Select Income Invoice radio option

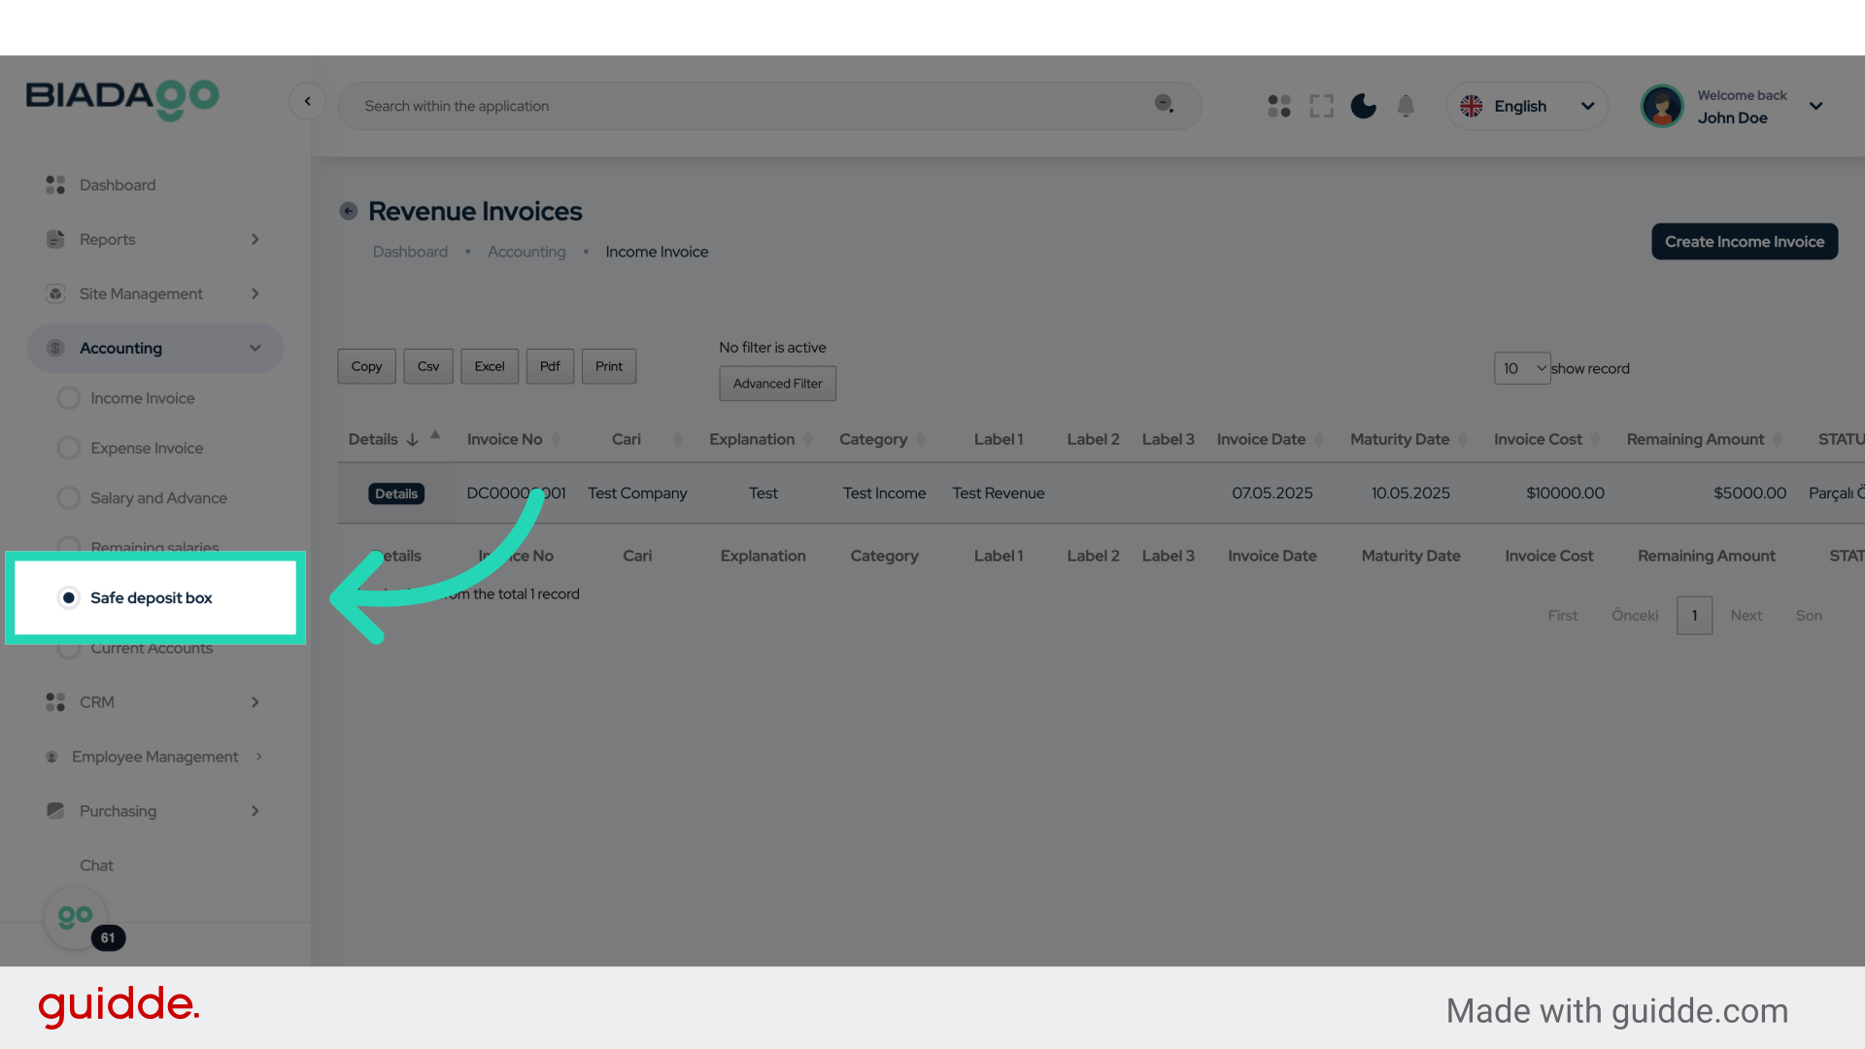(69, 398)
